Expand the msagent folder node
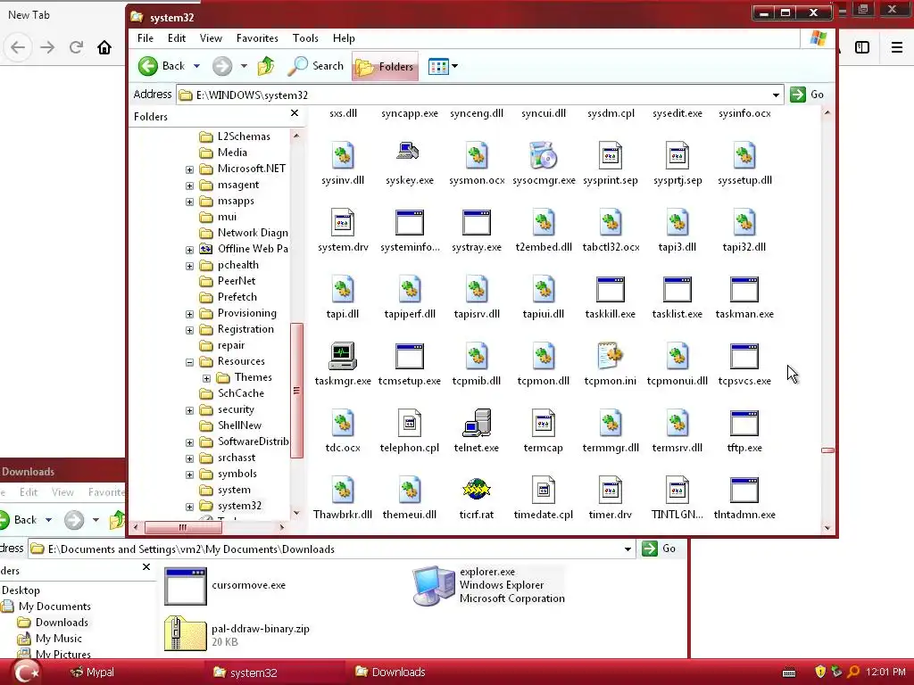 pos(189,186)
